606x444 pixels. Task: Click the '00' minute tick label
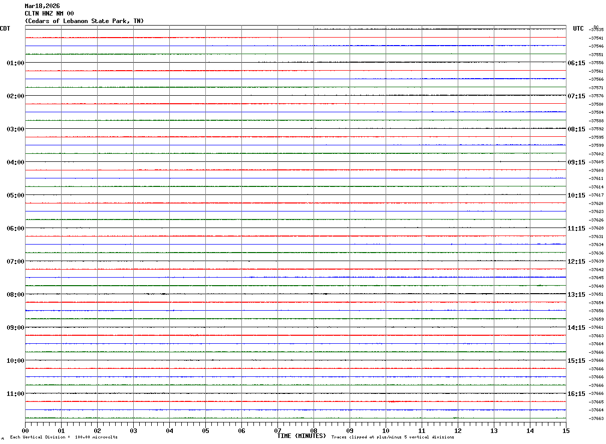(x=25, y=430)
